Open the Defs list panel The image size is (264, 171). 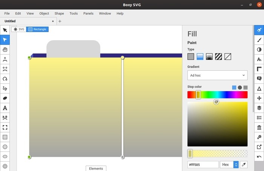pos(259,118)
